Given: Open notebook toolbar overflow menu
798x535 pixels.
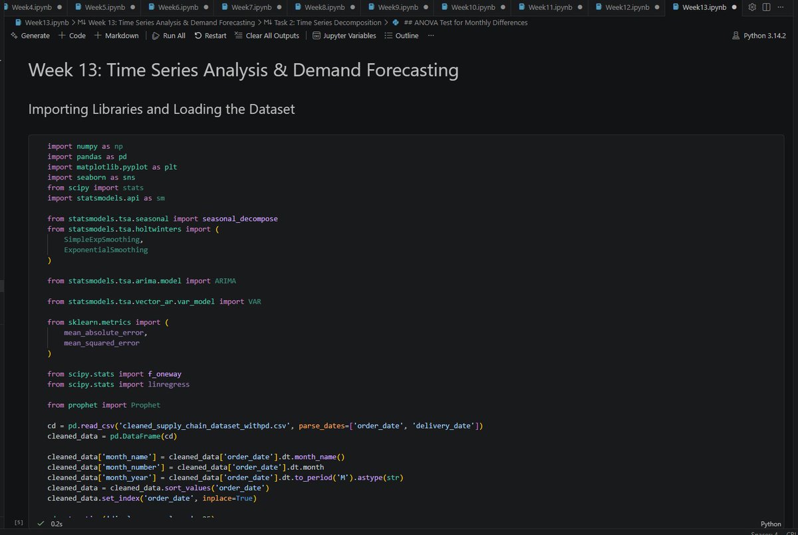Looking at the screenshot, I should (431, 36).
